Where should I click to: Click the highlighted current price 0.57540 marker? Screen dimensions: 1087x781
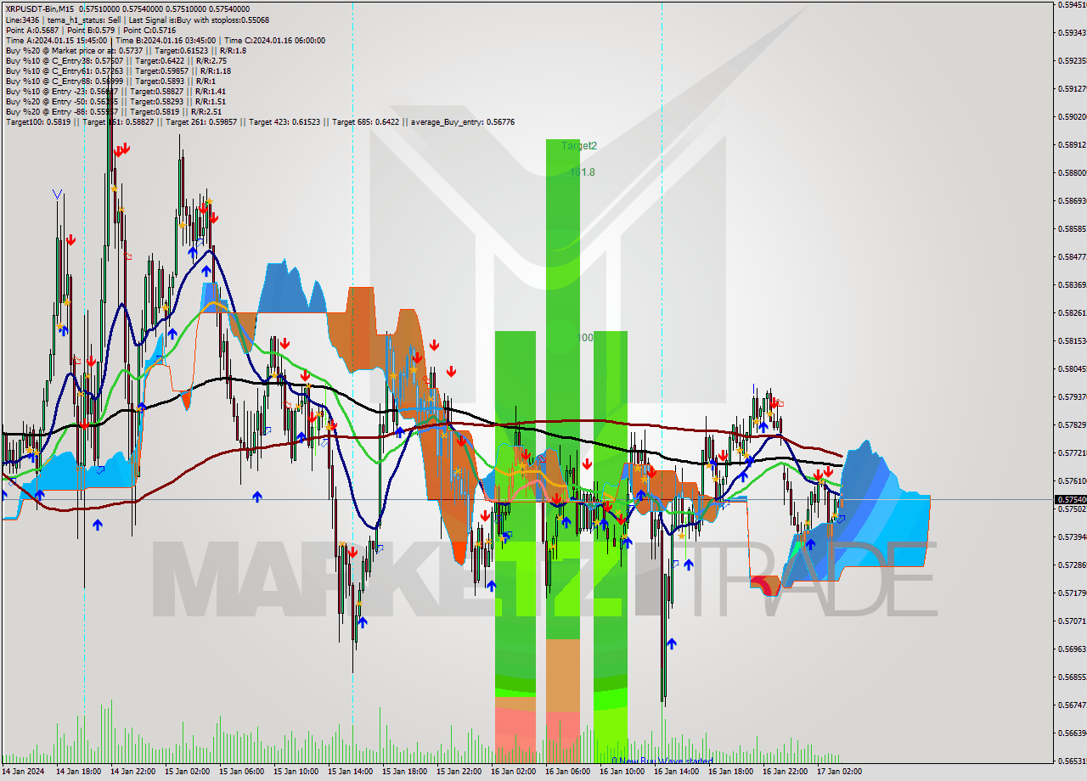pyautogui.click(x=1070, y=500)
